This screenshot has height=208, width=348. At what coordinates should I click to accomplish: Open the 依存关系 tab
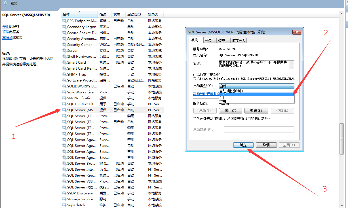[x=239, y=40]
